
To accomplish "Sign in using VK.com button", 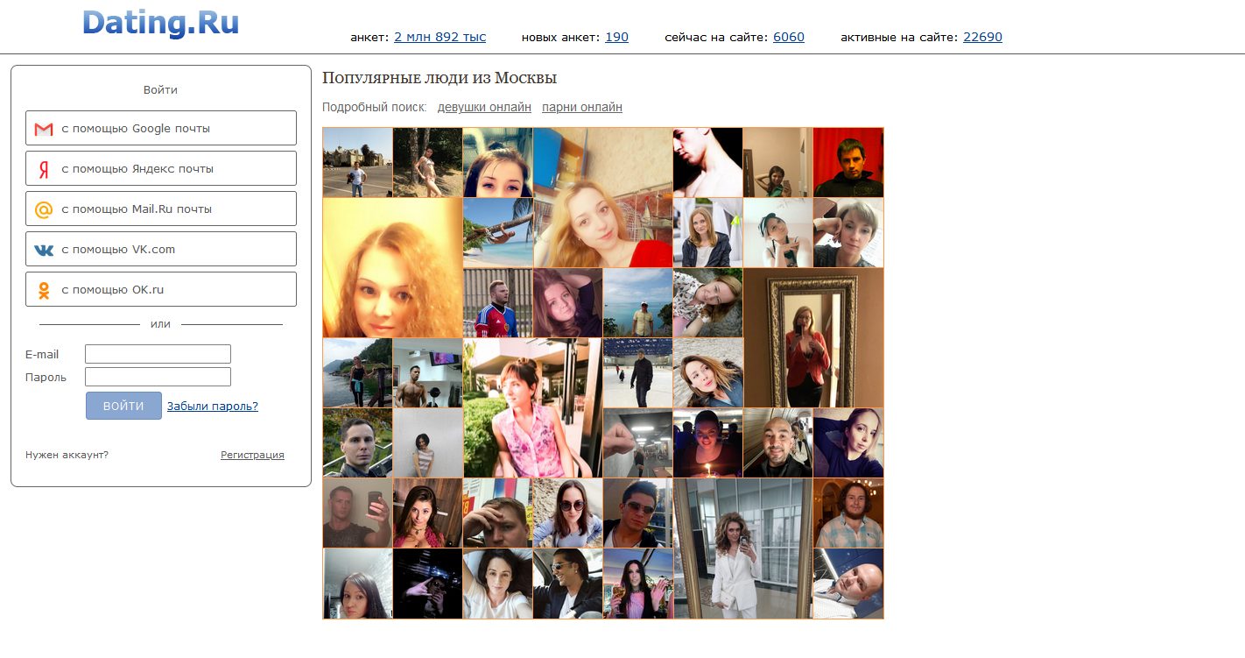I will click(161, 249).
